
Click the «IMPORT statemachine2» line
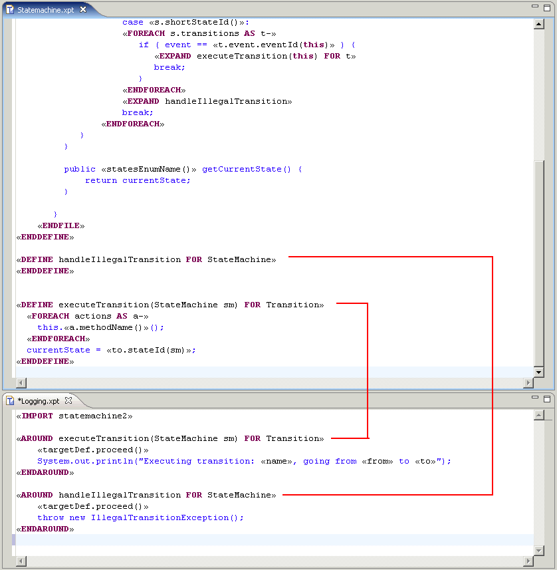point(74,416)
